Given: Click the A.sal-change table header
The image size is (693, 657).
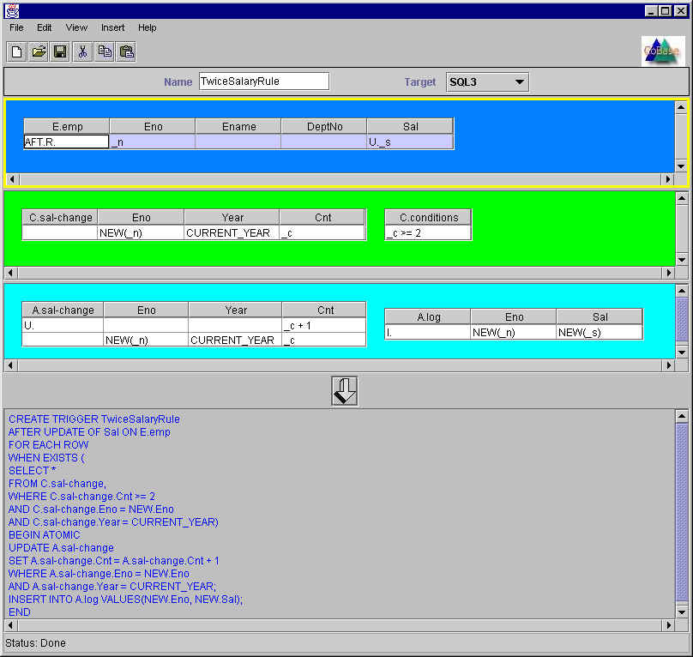Looking at the screenshot, I should pos(63,310).
